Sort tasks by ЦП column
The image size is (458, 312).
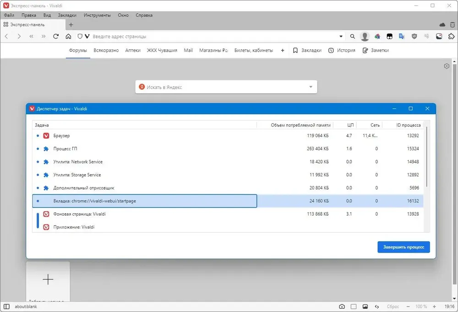[x=345, y=125]
